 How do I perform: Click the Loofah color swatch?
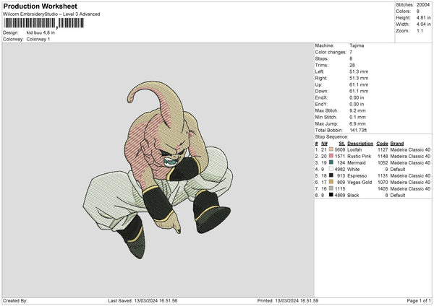pyautogui.click(x=331, y=149)
